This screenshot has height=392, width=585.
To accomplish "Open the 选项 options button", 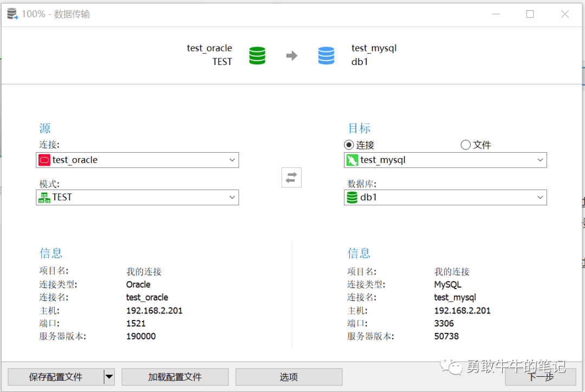I will (289, 377).
